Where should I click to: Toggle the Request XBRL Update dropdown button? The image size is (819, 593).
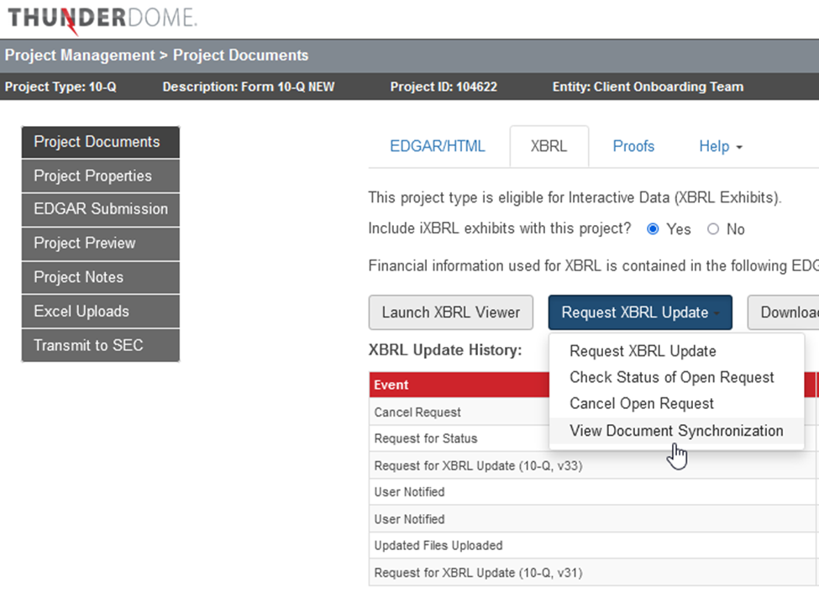(x=639, y=312)
